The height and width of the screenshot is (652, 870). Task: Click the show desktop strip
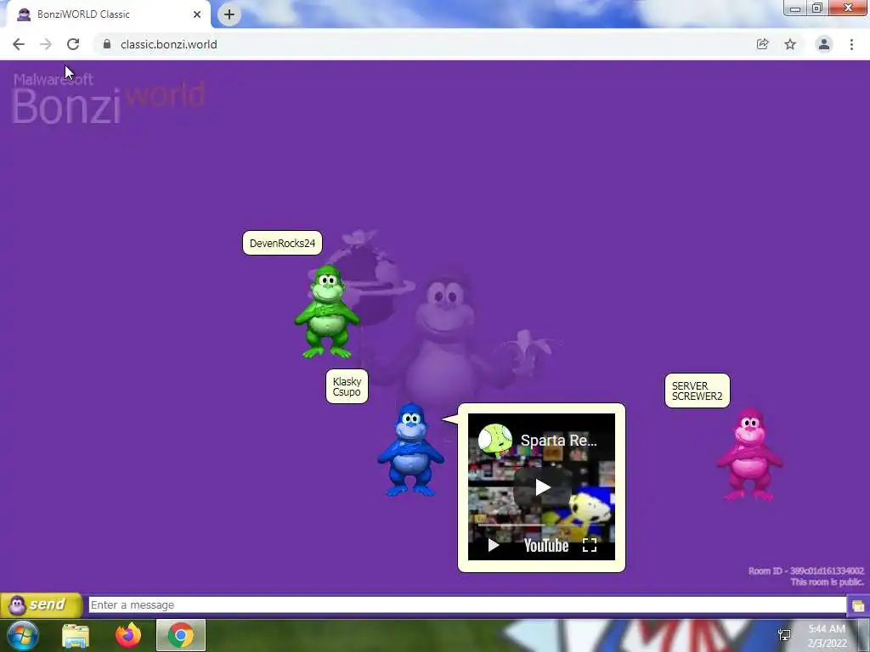[x=864, y=635]
